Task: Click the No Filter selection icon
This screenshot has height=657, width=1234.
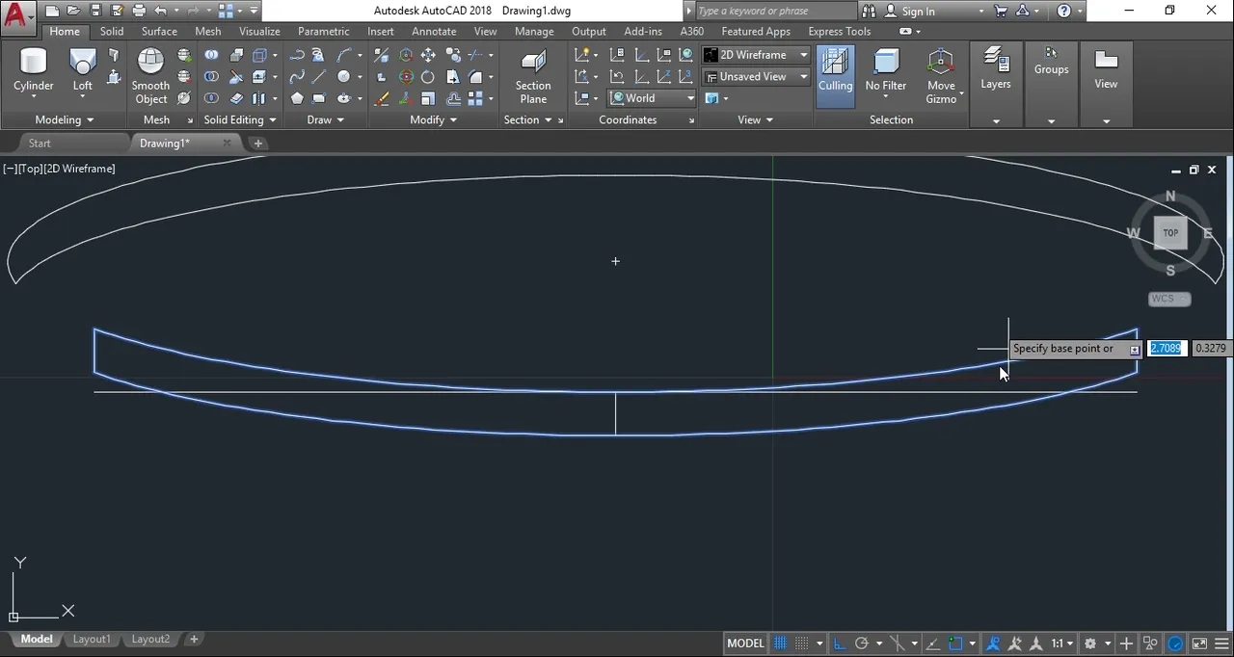Action: click(x=885, y=72)
